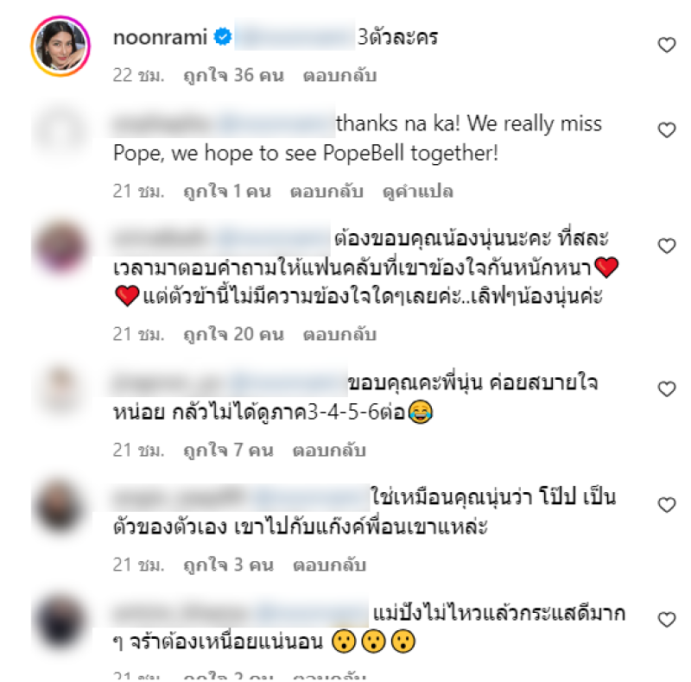Show translation (ดูคำแปล) of English comment
The height and width of the screenshot is (682, 691).
coord(418,191)
